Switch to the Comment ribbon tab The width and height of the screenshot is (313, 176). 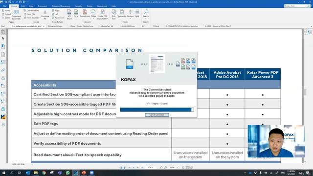(43, 6)
